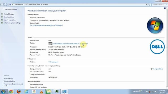Click the Dell logo image
Image resolution: width=168 pixels, height=94 pixels.
pyautogui.click(x=157, y=47)
